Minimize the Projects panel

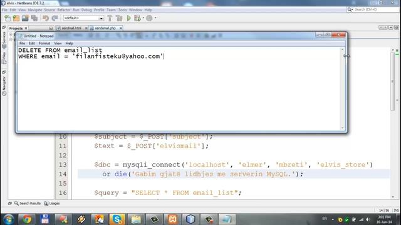click(x=51, y=28)
